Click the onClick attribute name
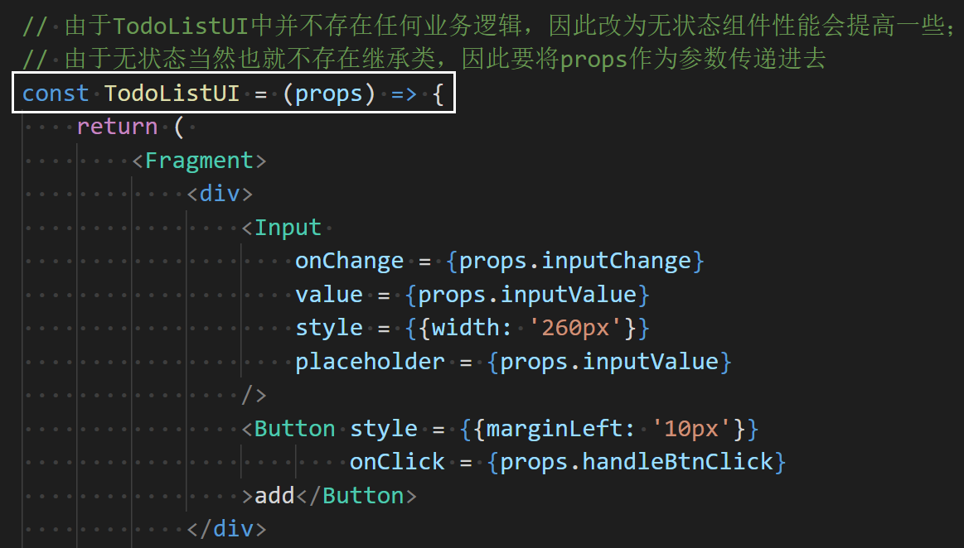The height and width of the screenshot is (548, 964). coord(397,462)
